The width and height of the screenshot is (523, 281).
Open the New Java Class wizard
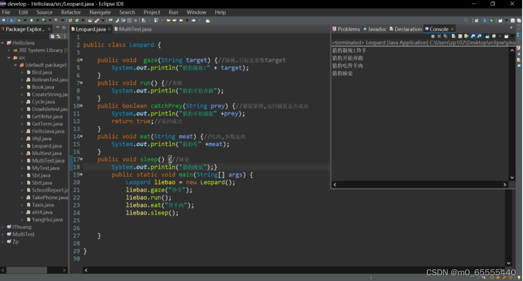tap(77, 20)
